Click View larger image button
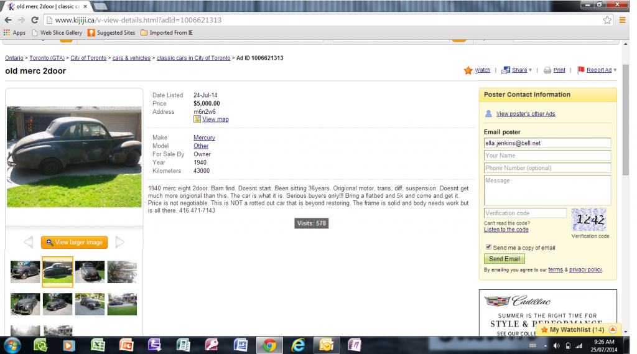 click(x=74, y=242)
